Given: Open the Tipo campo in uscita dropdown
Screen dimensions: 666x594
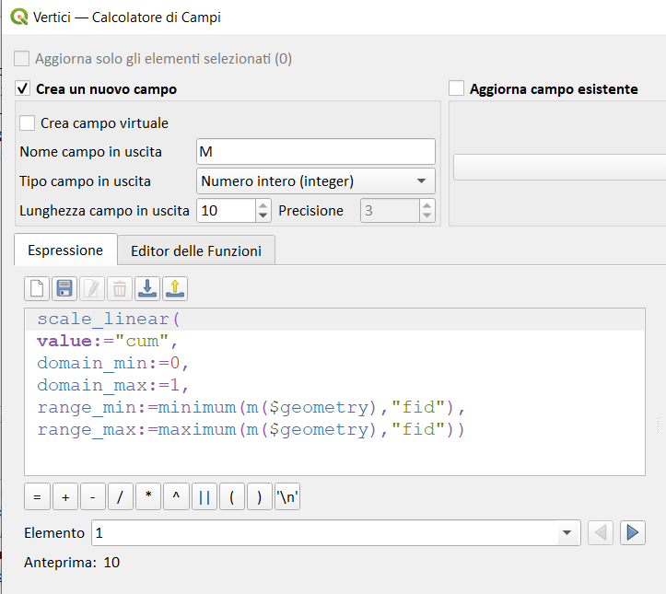Looking at the screenshot, I should point(316,181).
